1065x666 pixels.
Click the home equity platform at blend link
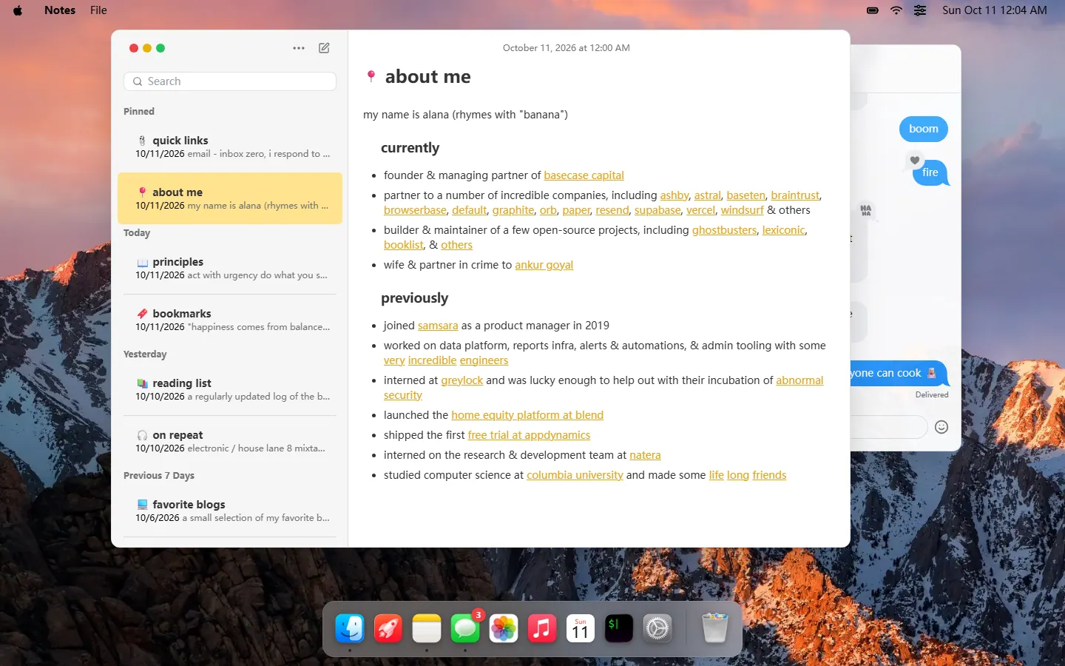pyautogui.click(x=527, y=415)
